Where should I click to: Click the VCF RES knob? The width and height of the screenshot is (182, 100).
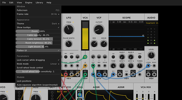(x=94, y=44)
